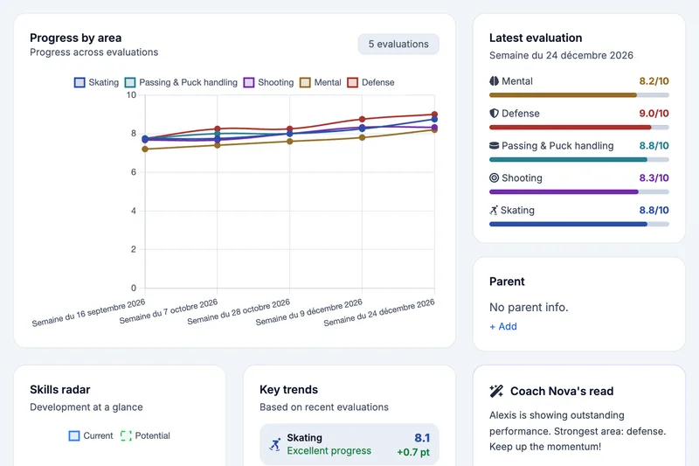
Task: Click the Semaine du 9 décembre 2026 axis label
Action: coord(309,312)
